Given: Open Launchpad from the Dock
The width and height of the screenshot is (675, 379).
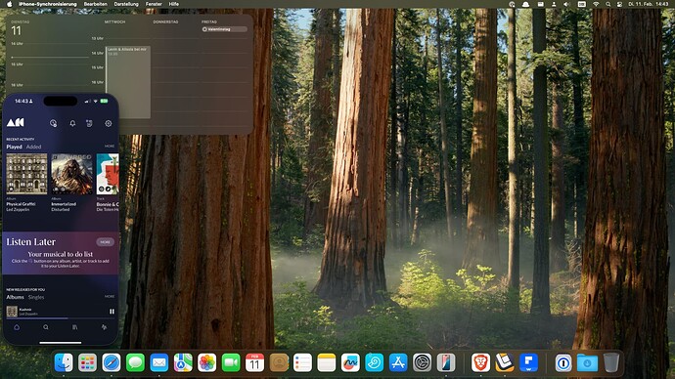Looking at the screenshot, I should coord(87,363).
